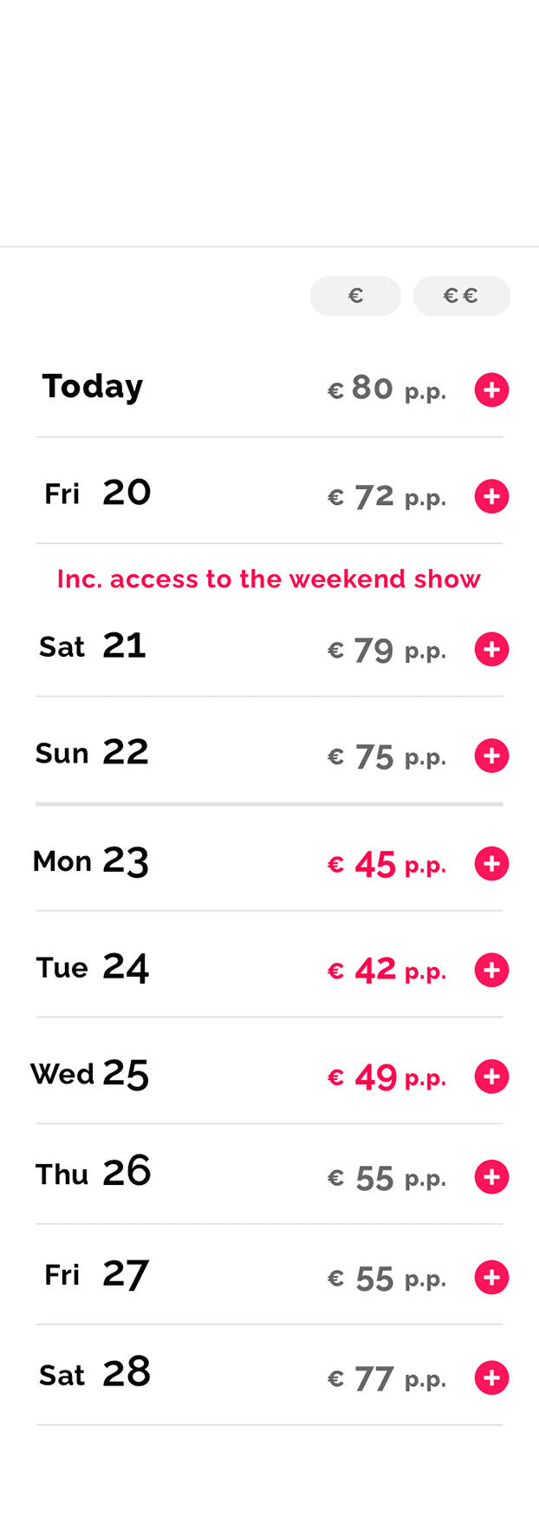Tap the plus icon for Fri 27

(x=491, y=1277)
